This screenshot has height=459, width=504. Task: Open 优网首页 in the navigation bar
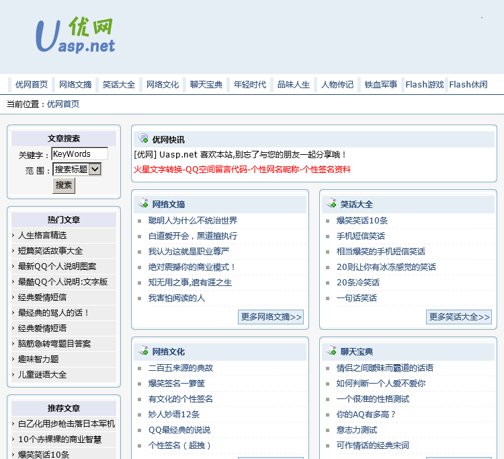(32, 85)
